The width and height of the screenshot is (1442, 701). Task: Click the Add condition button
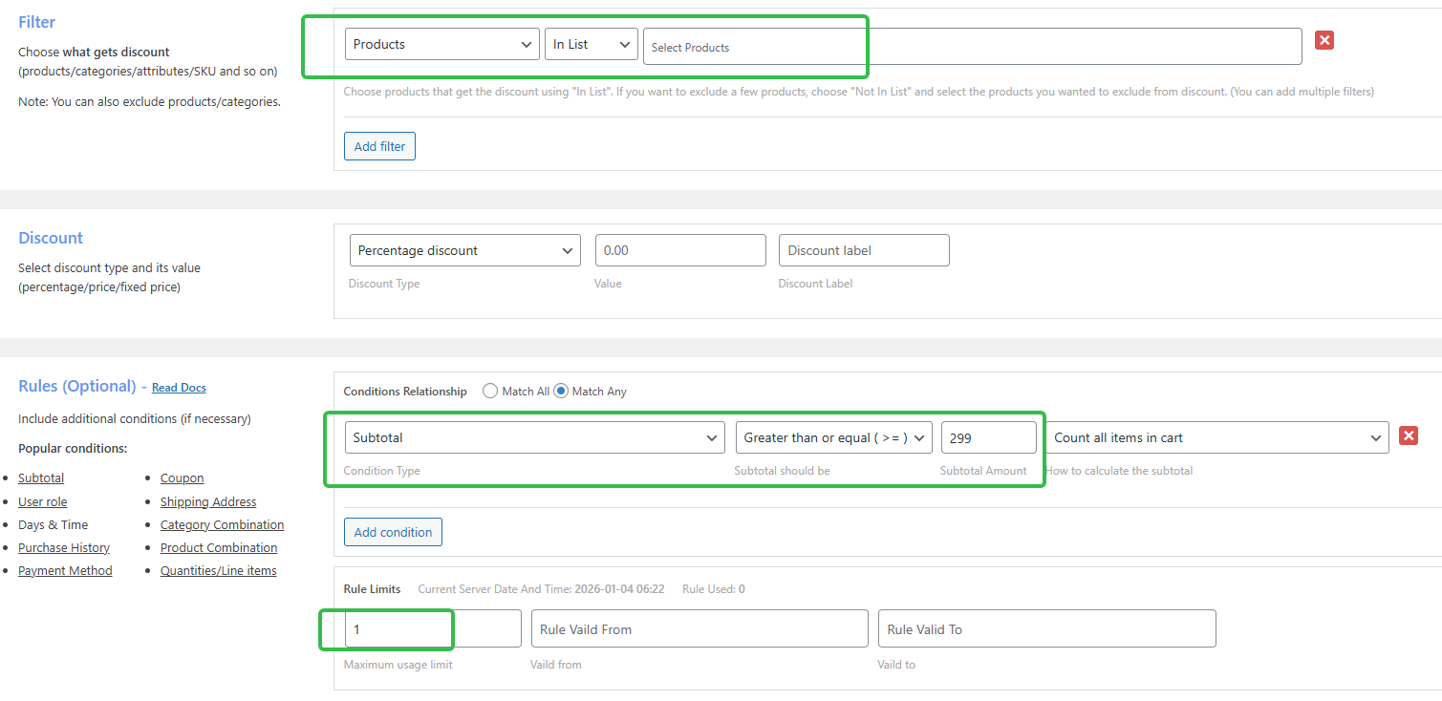click(393, 531)
